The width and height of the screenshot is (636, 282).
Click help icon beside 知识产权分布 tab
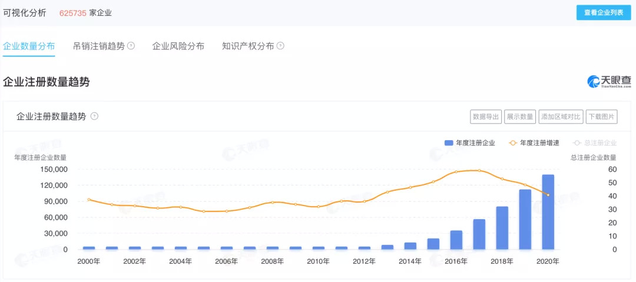click(280, 46)
